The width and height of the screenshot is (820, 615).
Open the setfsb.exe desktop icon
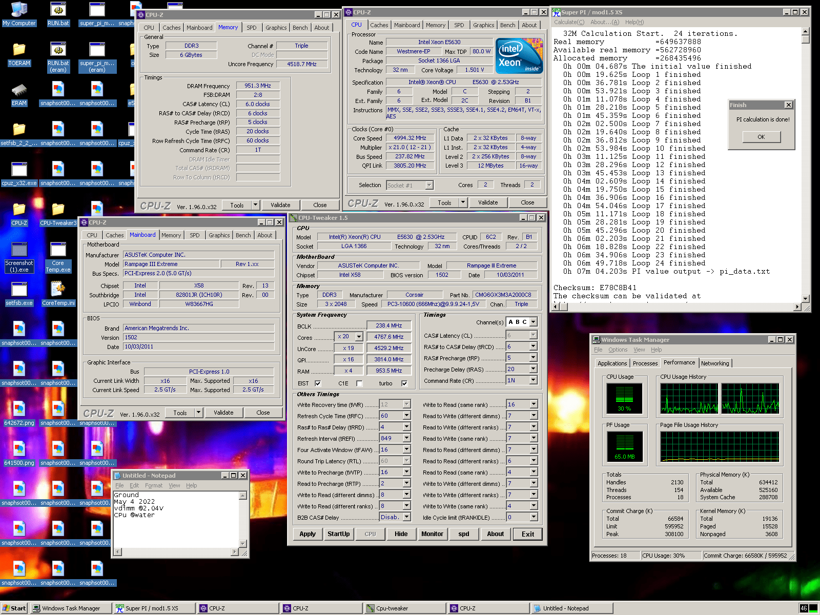[19, 290]
